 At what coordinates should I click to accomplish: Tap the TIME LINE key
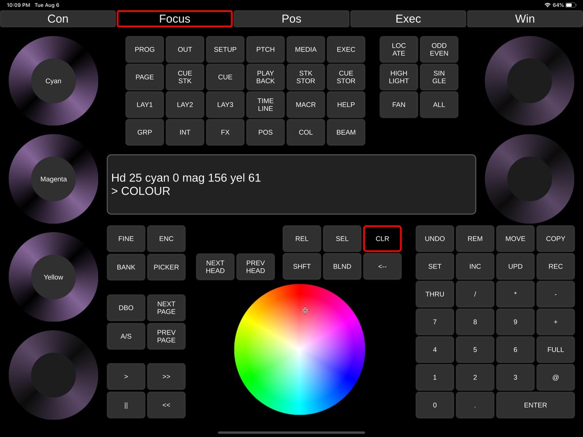click(266, 105)
